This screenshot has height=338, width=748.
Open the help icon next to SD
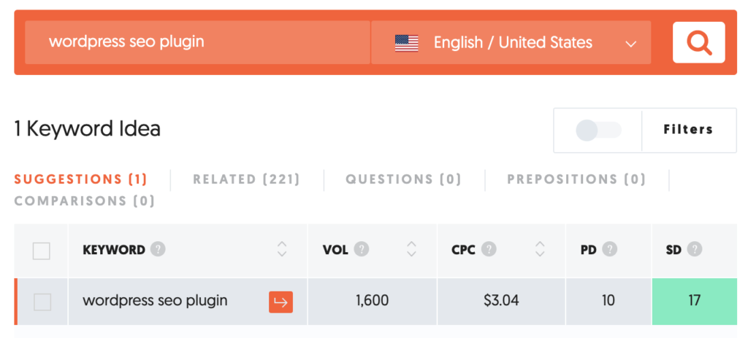[x=695, y=249]
